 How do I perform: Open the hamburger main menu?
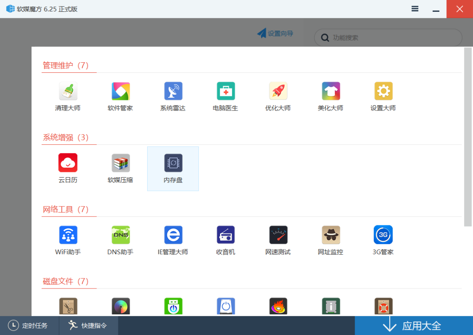(415, 9)
